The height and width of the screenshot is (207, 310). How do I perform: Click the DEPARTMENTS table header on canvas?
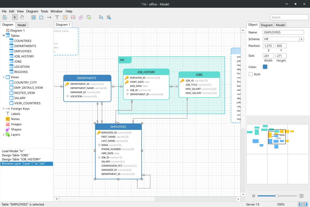[x=87, y=78]
